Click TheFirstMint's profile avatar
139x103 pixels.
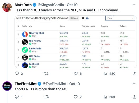tap(7, 86)
